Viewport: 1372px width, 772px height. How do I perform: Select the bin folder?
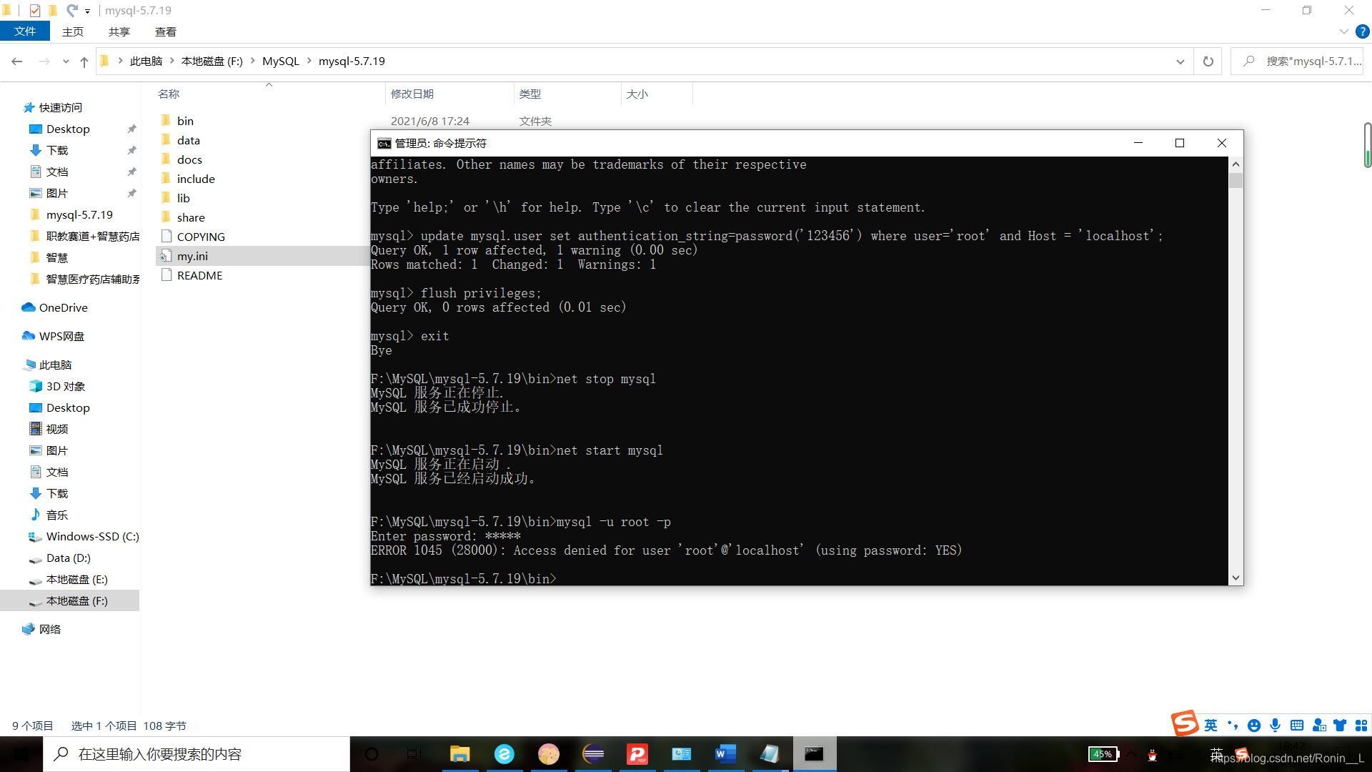click(x=185, y=121)
